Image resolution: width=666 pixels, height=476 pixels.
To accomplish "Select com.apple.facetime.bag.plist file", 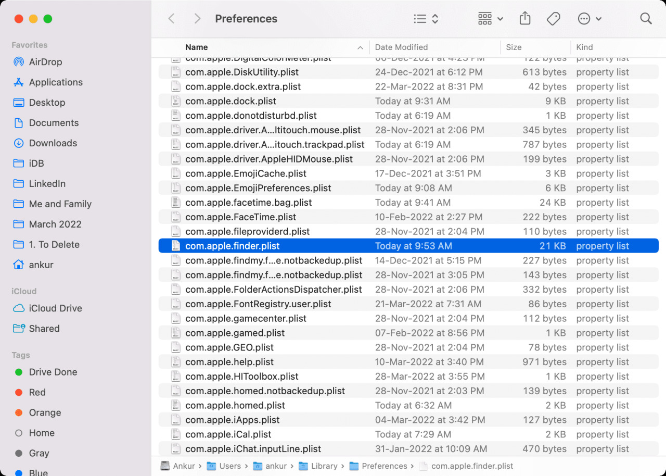I will [408, 203].
